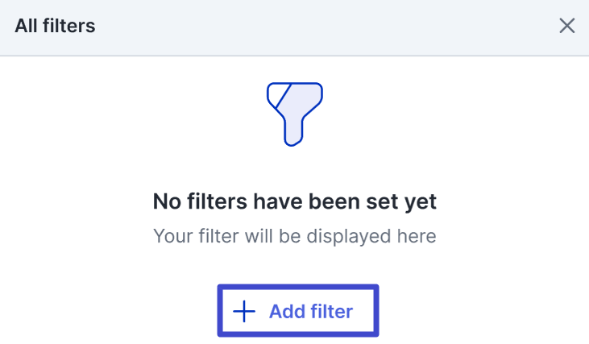Click the word filter on the outlined button
The width and height of the screenshot is (589, 344).
329,311
